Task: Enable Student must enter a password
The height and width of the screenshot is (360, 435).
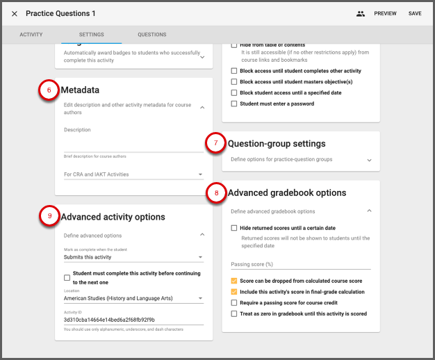Action: (234, 104)
